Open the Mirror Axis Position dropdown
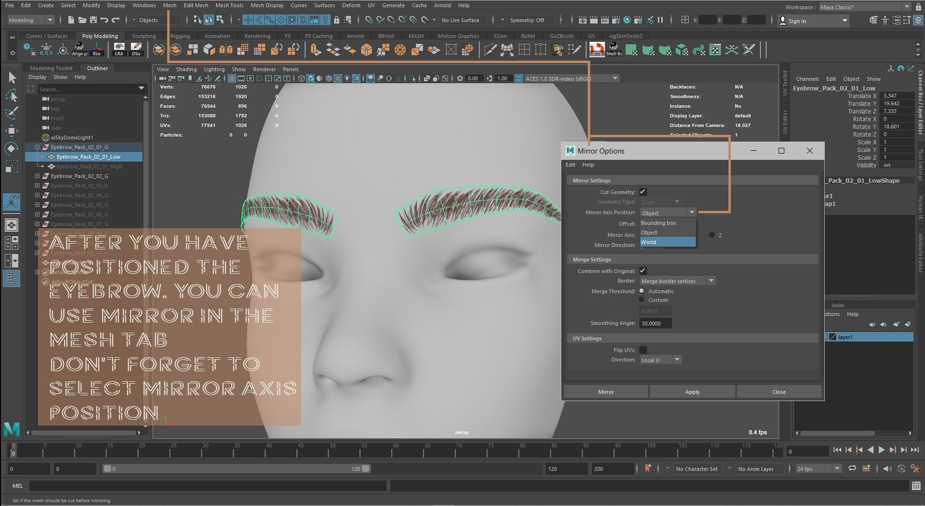 point(668,212)
